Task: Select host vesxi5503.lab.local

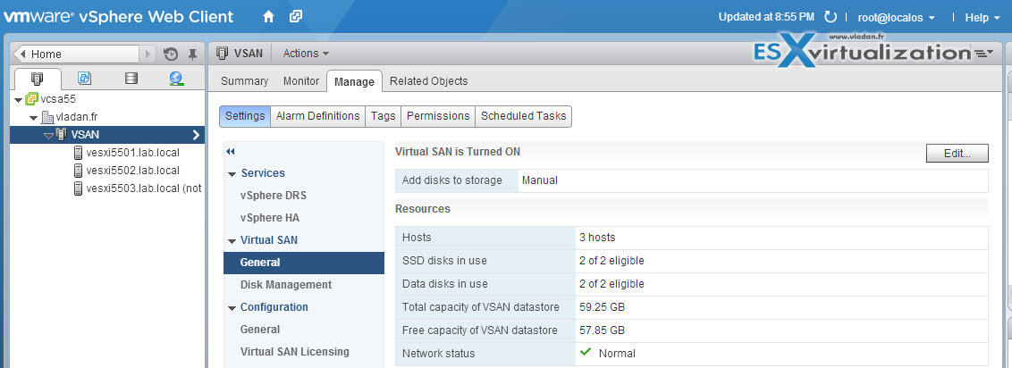Action: coord(144,188)
